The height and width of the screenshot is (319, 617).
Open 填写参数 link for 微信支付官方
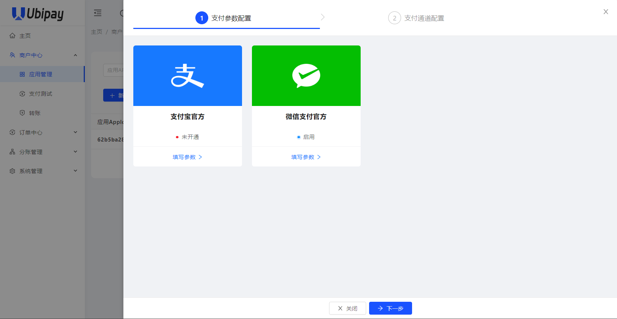[306, 157]
